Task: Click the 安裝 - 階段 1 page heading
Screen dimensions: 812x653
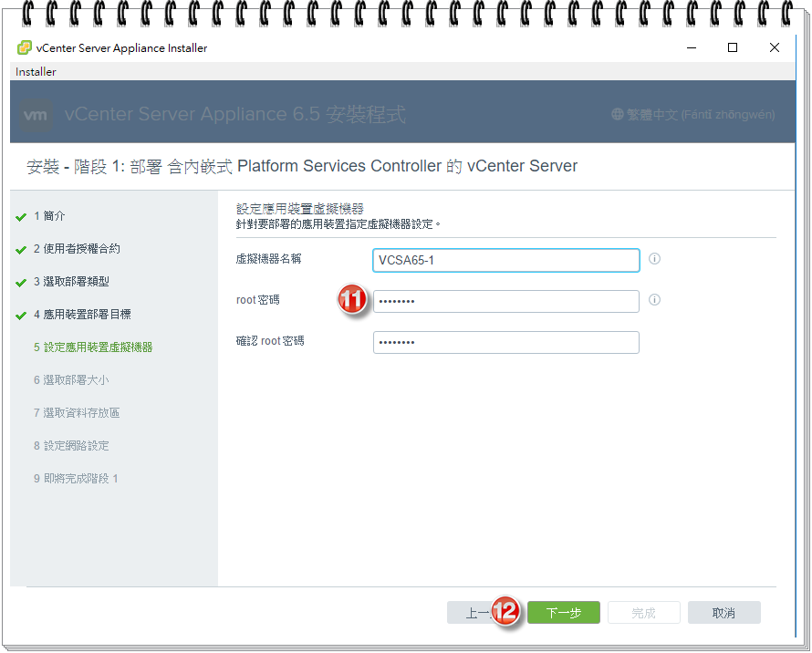Action: [x=302, y=166]
